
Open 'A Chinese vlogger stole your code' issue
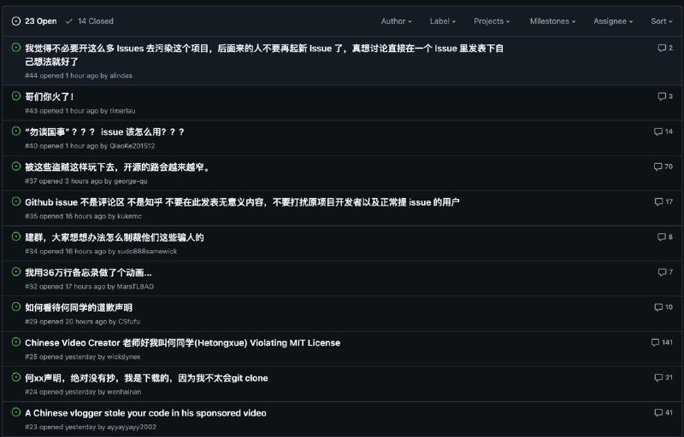coord(145,412)
